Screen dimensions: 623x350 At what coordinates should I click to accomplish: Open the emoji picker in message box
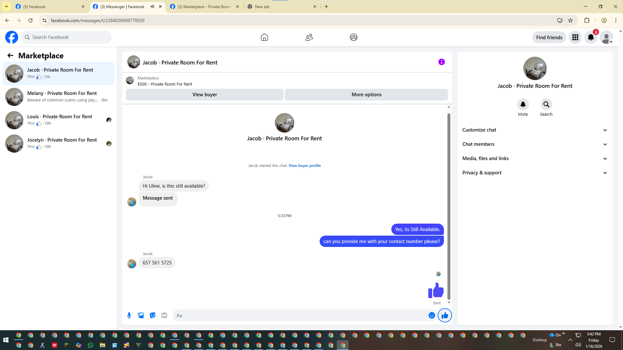(432, 315)
